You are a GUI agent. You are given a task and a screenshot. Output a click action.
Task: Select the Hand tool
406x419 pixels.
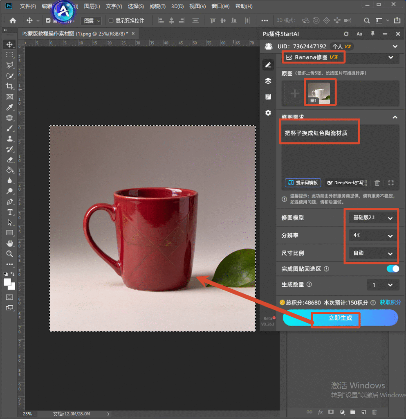(x=10, y=243)
